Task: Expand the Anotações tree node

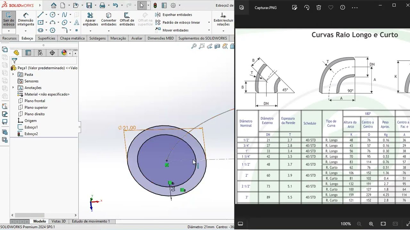Action: [x=13, y=88]
